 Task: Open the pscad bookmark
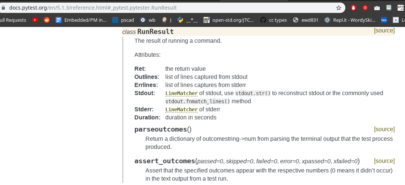point(123,20)
